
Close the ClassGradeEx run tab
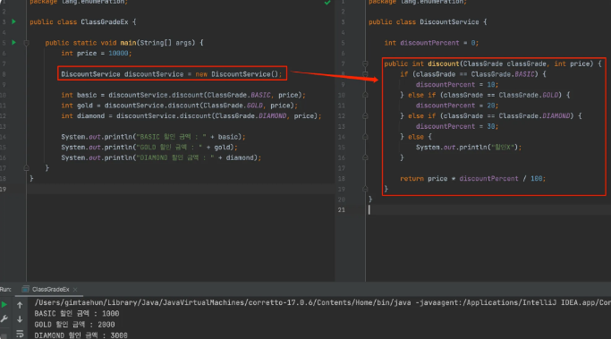(x=75, y=290)
